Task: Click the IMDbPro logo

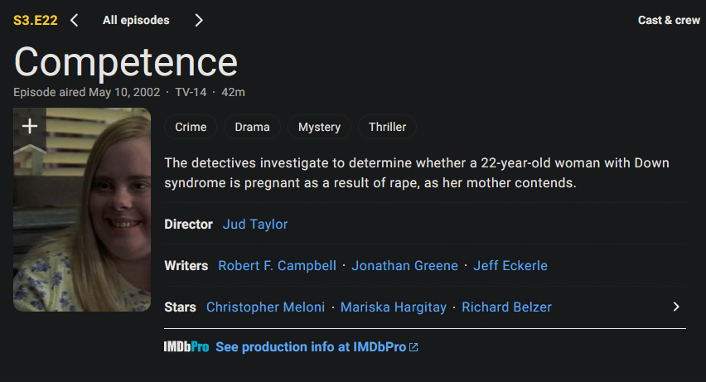Action: [186, 347]
